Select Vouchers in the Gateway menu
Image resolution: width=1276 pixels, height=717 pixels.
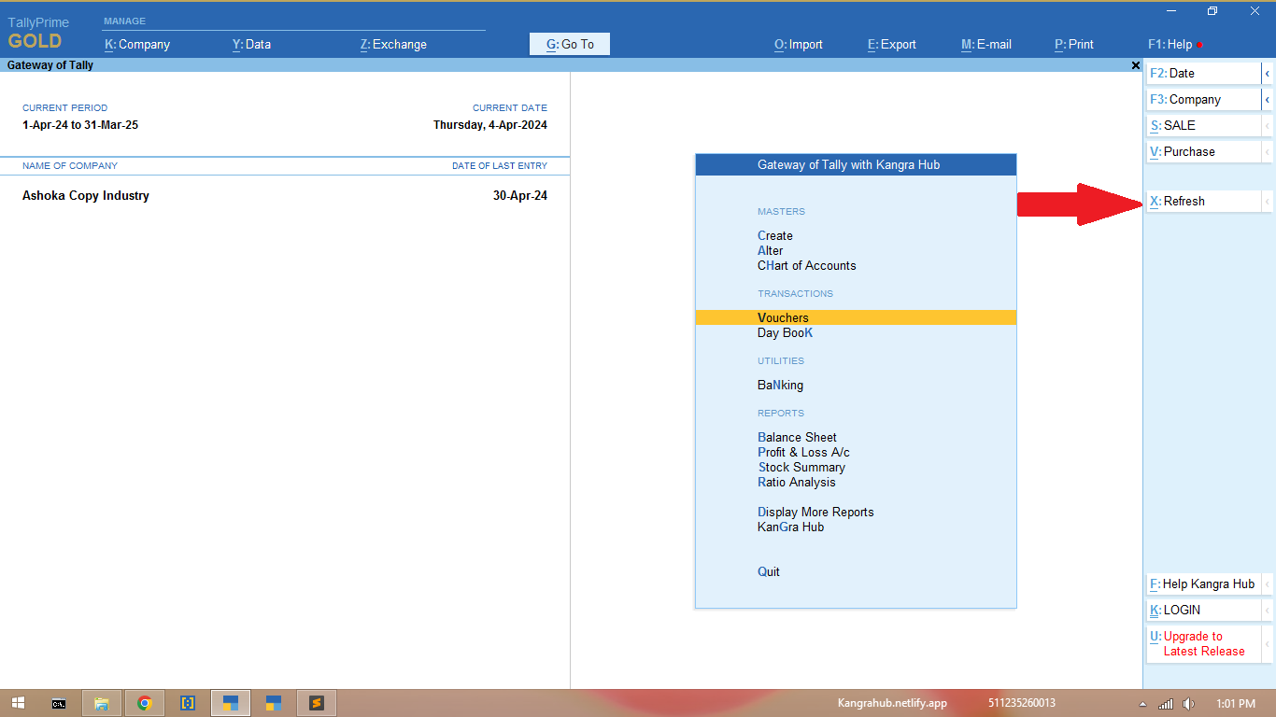click(783, 317)
